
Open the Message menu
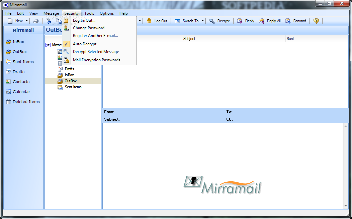pyautogui.click(x=51, y=13)
